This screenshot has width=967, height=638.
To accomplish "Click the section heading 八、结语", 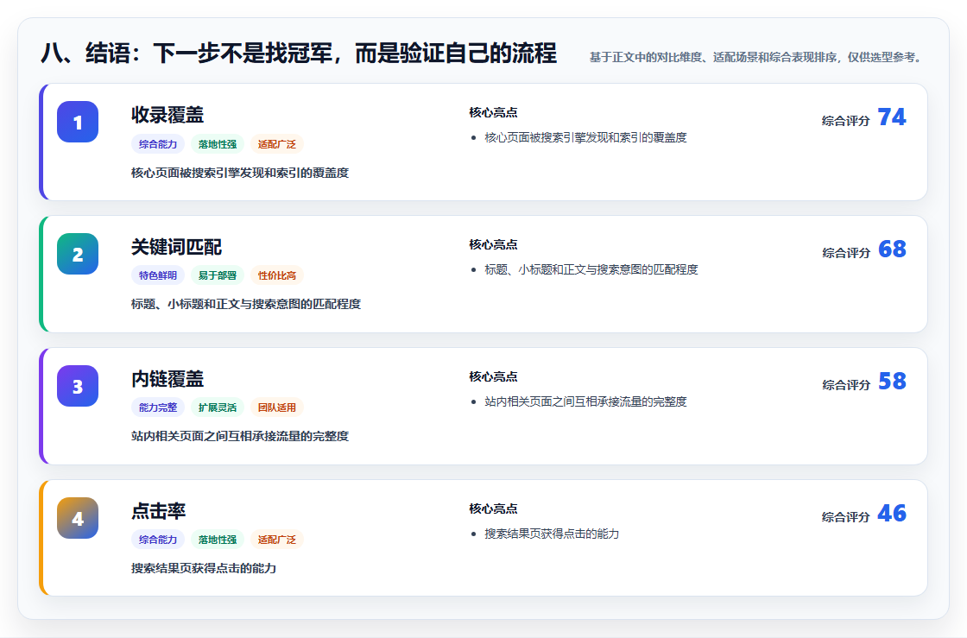I will (299, 53).
